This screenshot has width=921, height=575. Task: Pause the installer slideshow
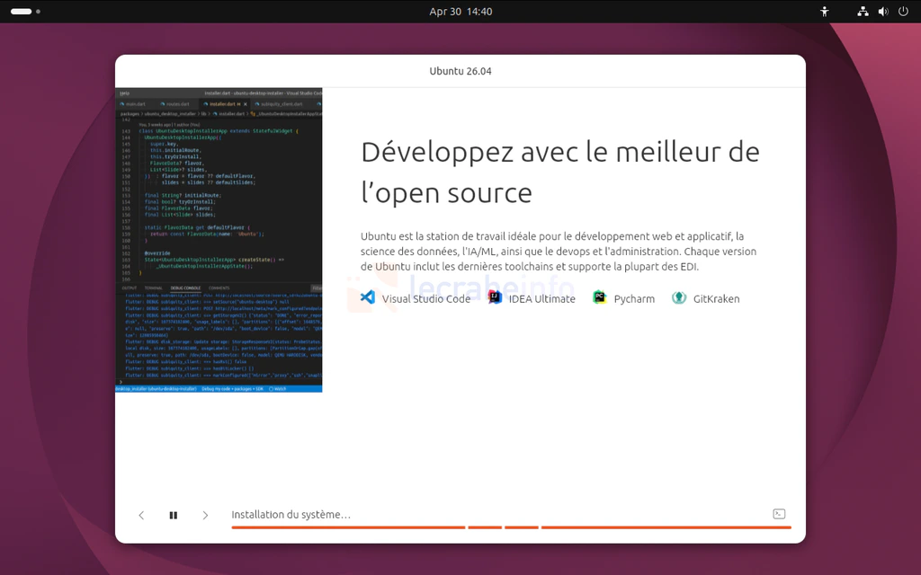(x=174, y=515)
